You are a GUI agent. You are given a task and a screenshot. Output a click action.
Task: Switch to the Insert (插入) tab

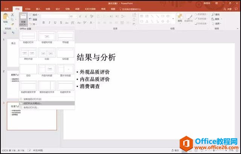(38, 9)
